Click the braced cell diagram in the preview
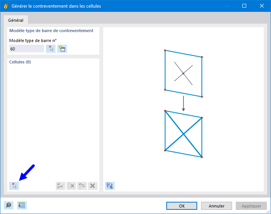Screen dimensions: 271x214 pos(183,134)
